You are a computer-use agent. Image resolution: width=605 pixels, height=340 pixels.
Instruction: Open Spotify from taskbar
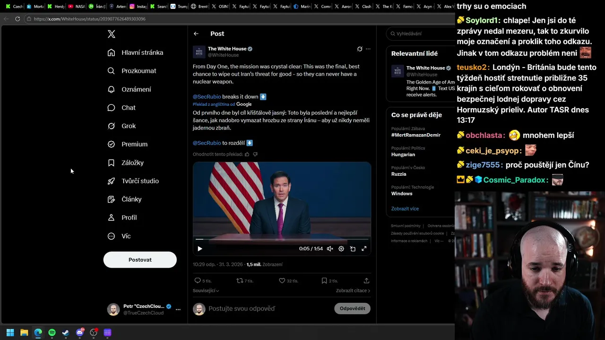[x=52, y=332]
